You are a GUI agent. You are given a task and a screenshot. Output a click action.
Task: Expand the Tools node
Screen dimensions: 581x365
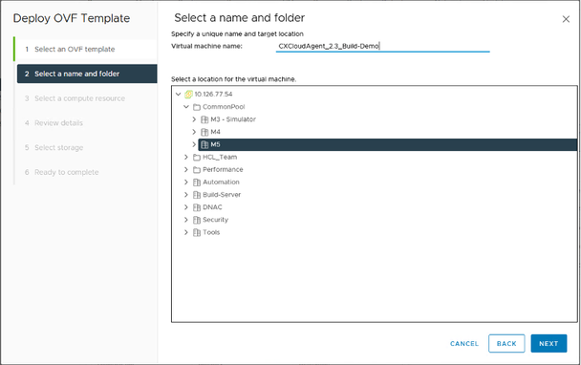pyautogui.click(x=186, y=232)
